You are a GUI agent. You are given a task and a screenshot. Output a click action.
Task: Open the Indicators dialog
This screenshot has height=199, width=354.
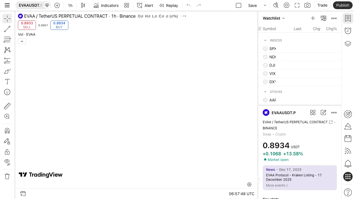[106, 5]
